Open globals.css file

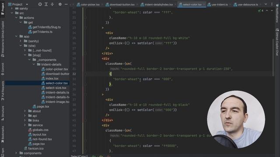coord(38,130)
